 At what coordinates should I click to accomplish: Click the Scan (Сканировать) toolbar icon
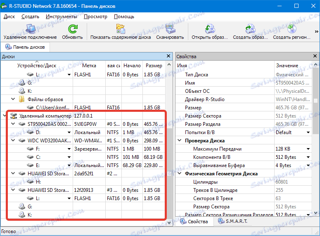pos(170,29)
